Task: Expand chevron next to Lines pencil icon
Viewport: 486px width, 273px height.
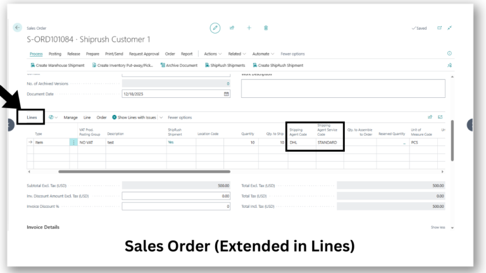Action: click(x=56, y=118)
